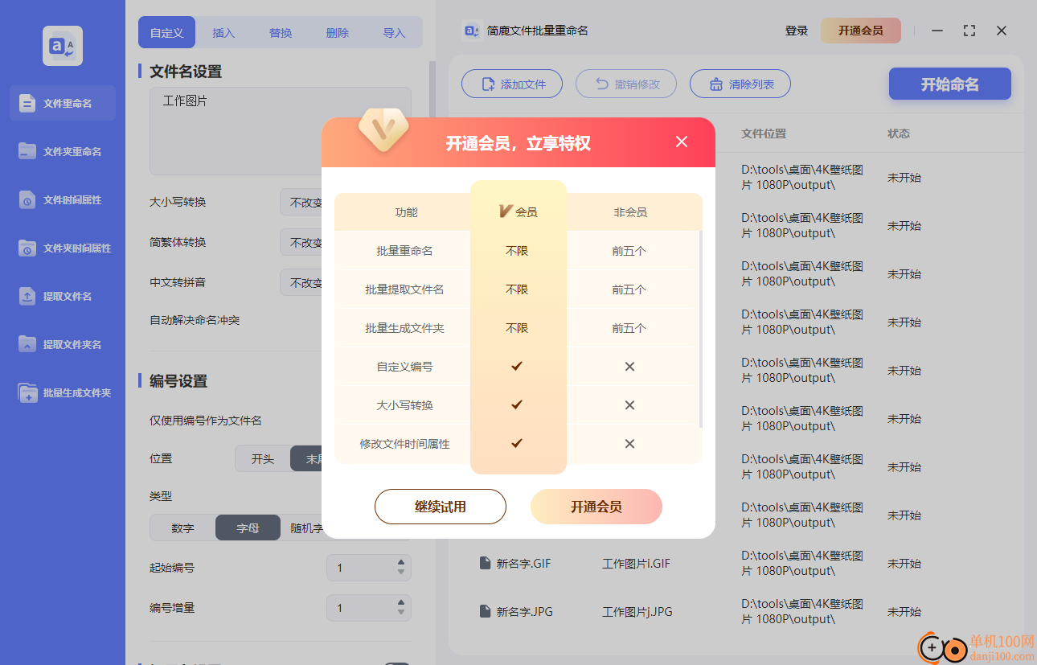Open the 文件重命名 sidebar item
1037x665 pixels.
(63, 103)
